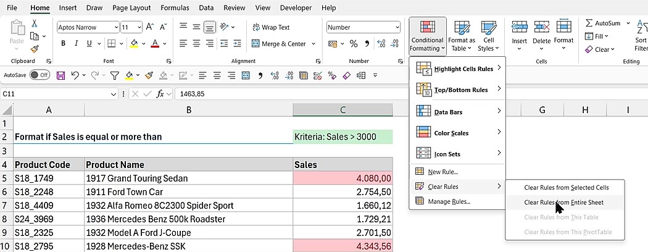
Task: Toggle the AutoSave switch
Action: click(x=39, y=75)
